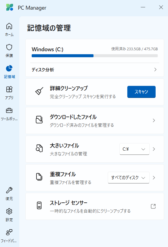Go to 保護 protection shield icon

coord(9,47)
